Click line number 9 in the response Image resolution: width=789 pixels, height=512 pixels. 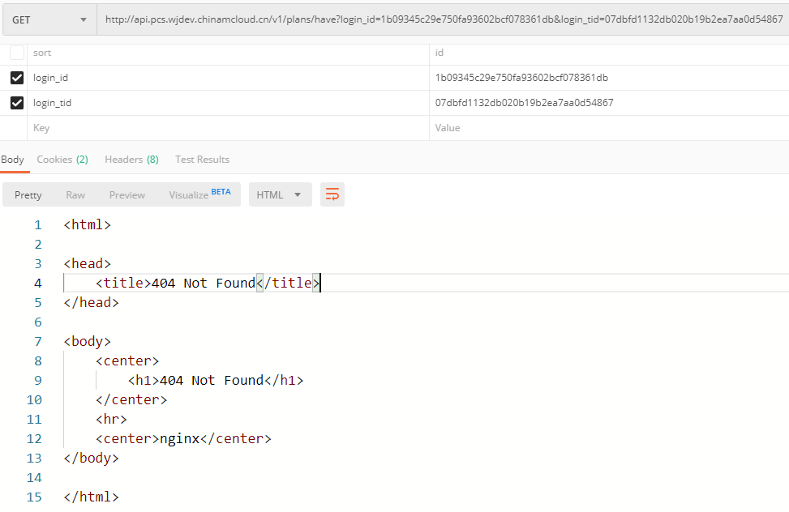[x=37, y=381]
